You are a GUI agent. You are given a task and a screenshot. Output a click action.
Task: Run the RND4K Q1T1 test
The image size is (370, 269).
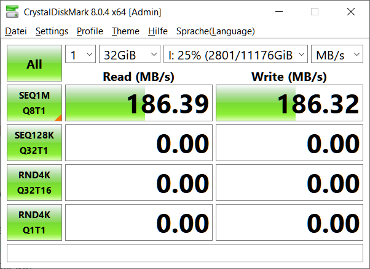pyautogui.click(x=34, y=222)
